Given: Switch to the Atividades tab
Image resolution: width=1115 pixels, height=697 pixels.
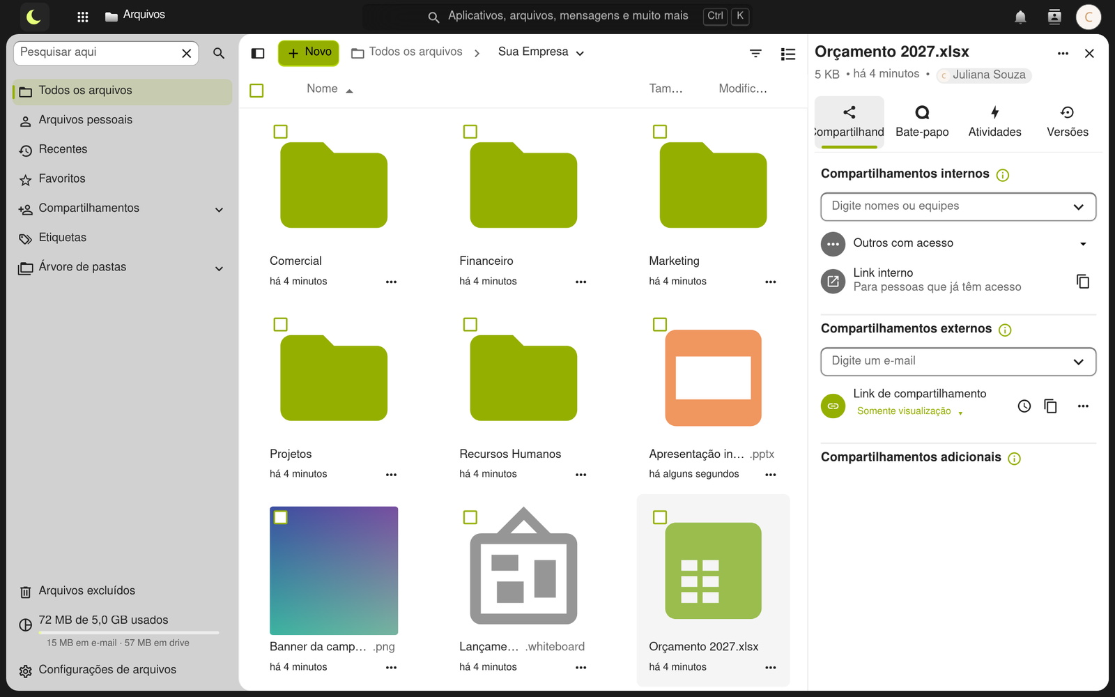Looking at the screenshot, I should pyautogui.click(x=994, y=122).
